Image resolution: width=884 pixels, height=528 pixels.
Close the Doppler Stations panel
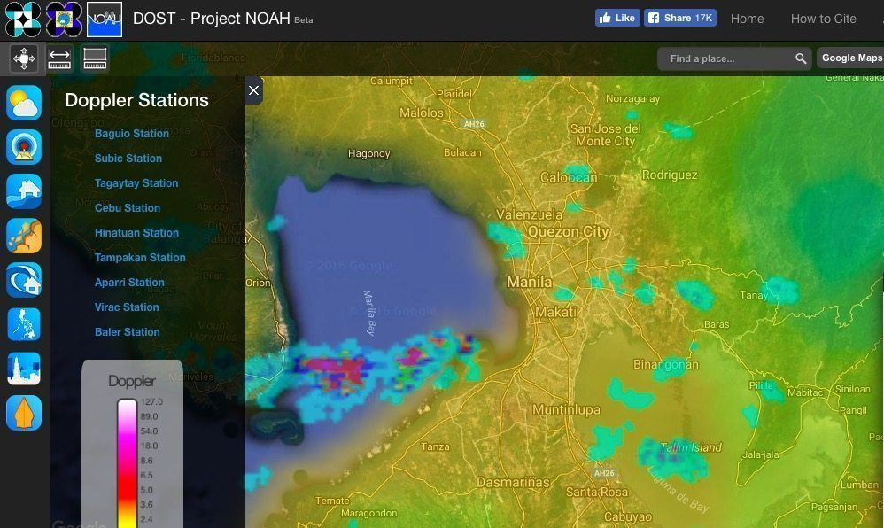pyautogui.click(x=253, y=90)
